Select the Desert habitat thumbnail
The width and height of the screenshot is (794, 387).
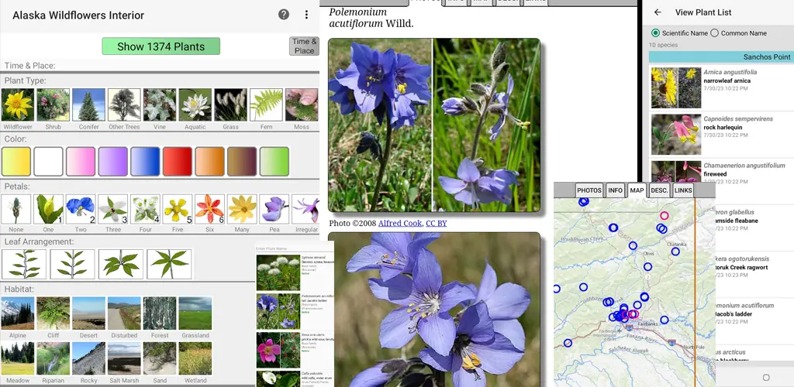click(x=88, y=313)
